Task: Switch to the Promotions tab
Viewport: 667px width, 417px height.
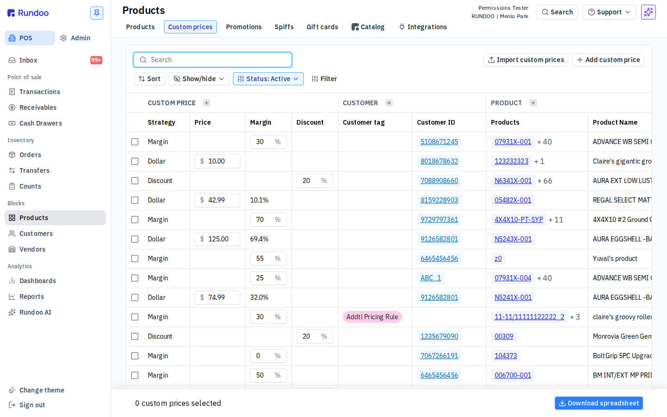Action: tap(244, 27)
